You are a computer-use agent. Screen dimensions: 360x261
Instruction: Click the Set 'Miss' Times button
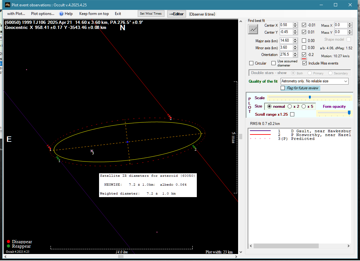point(151,14)
